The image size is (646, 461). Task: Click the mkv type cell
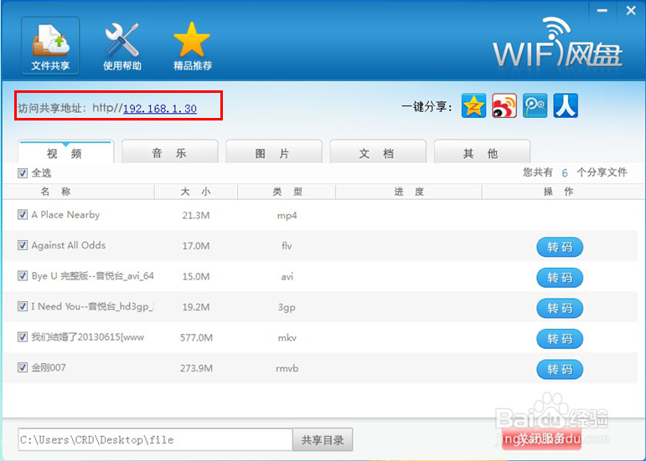click(287, 338)
